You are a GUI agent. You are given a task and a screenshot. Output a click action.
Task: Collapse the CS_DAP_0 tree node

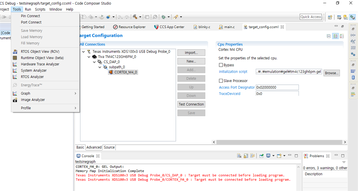[94, 62]
